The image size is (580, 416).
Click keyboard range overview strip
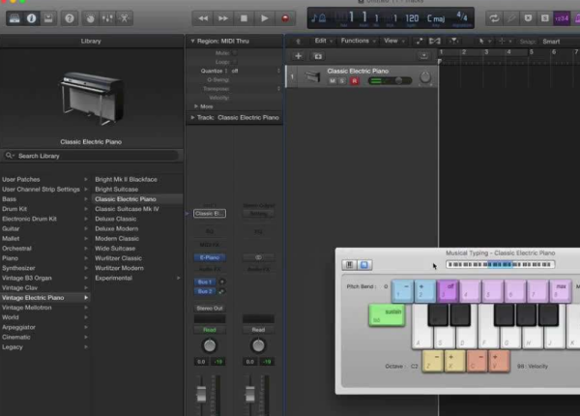[x=500, y=264]
